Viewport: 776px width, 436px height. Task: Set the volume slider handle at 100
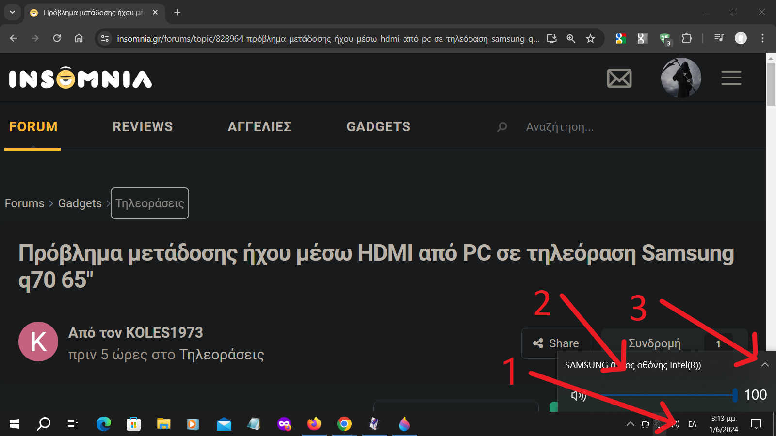[735, 395]
